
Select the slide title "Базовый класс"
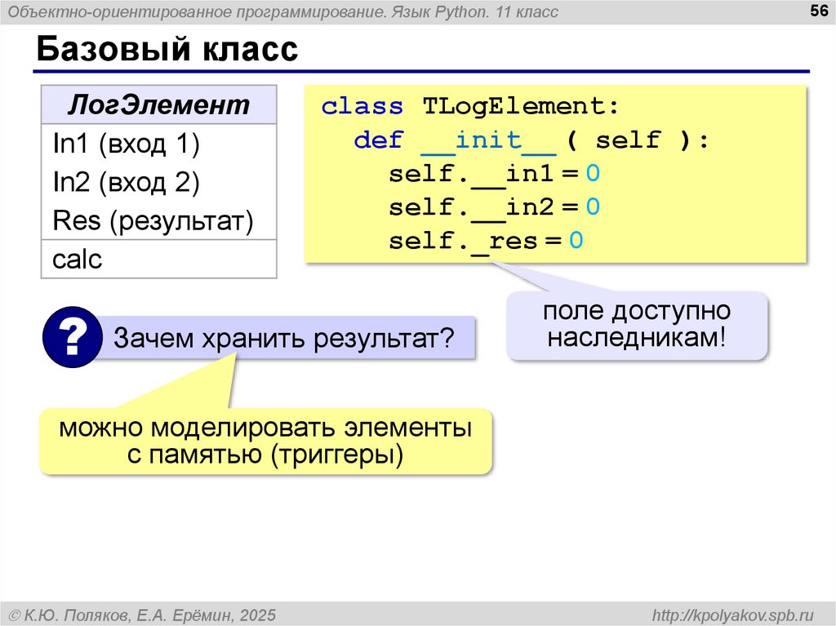coord(166,51)
